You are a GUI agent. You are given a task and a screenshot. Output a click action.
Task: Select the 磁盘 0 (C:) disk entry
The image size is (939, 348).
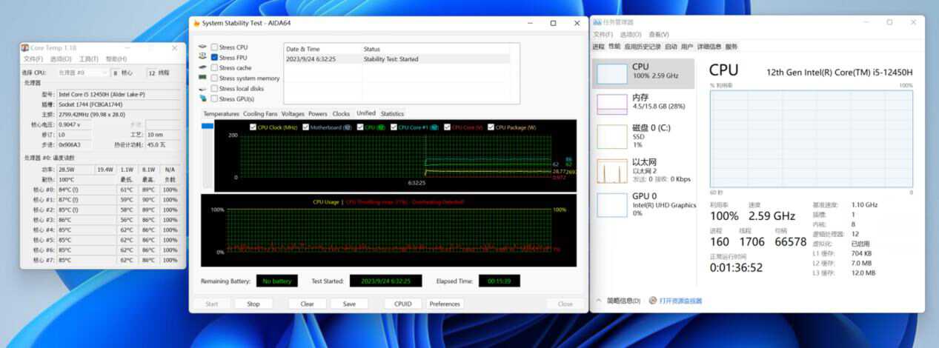click(643, 135)
